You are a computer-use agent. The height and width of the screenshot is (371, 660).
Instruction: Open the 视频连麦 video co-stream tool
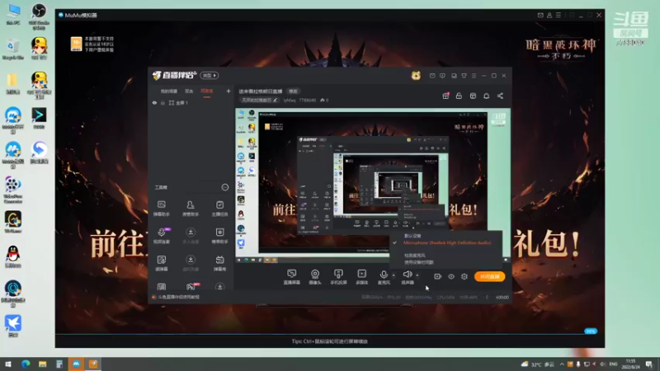click(161, 236)
